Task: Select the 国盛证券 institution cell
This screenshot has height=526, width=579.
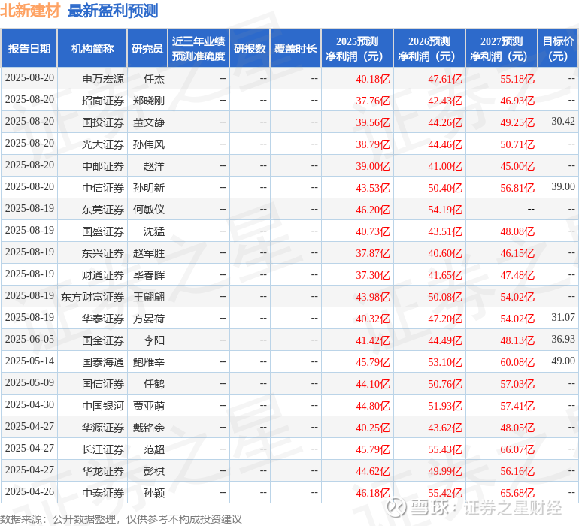Action: 92,231
